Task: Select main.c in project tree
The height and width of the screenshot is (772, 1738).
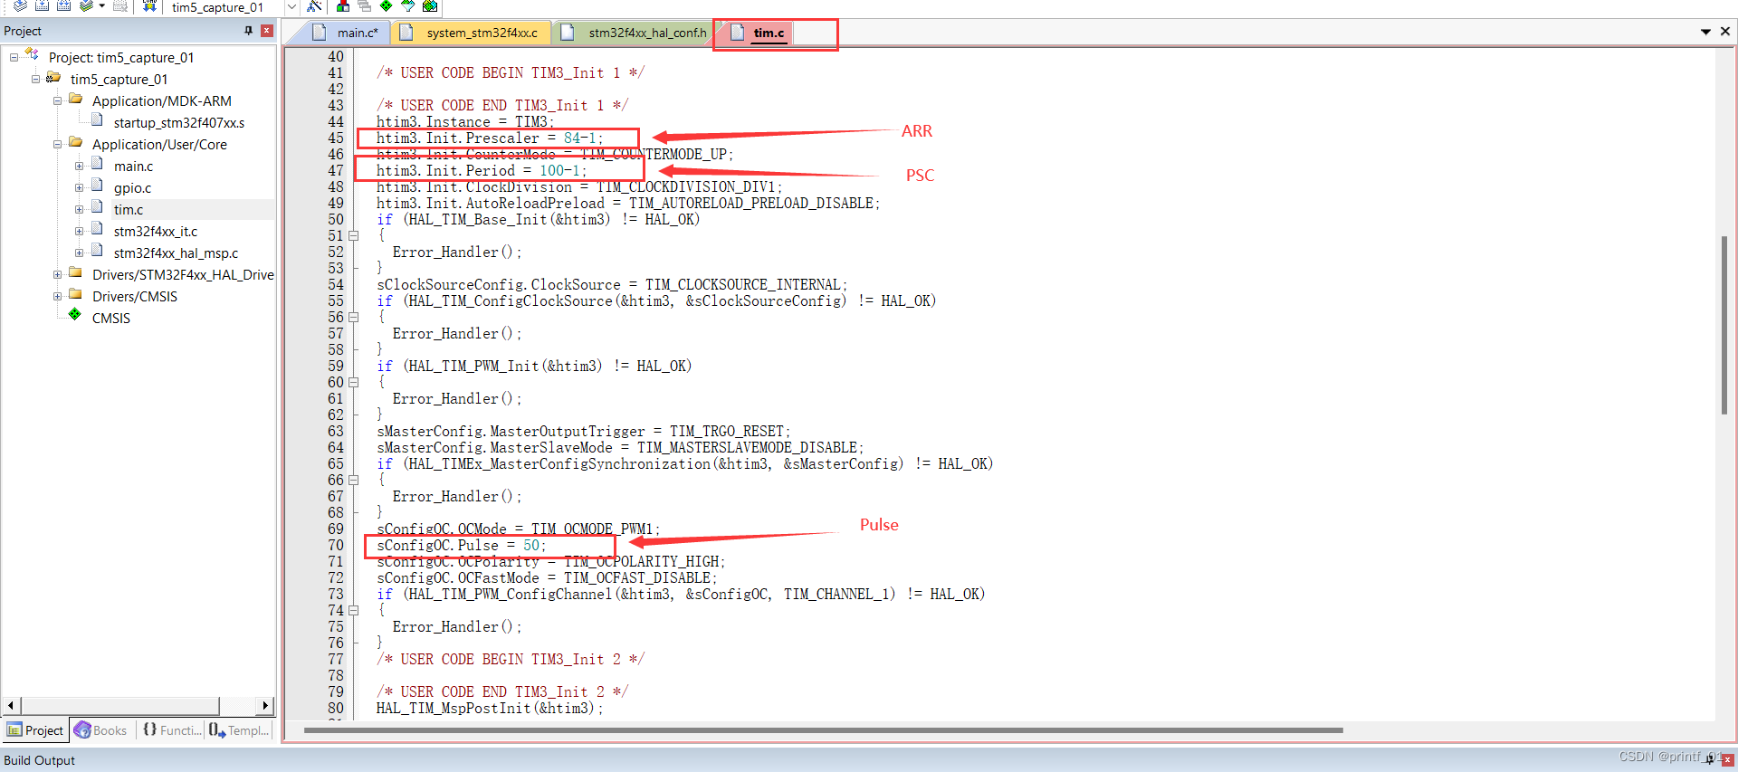Action: pos(133,166)
